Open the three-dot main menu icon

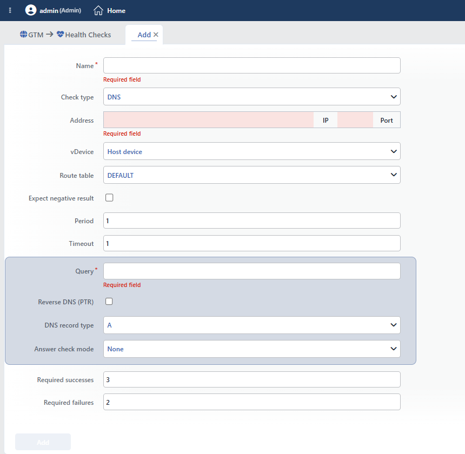pos(10,10)
